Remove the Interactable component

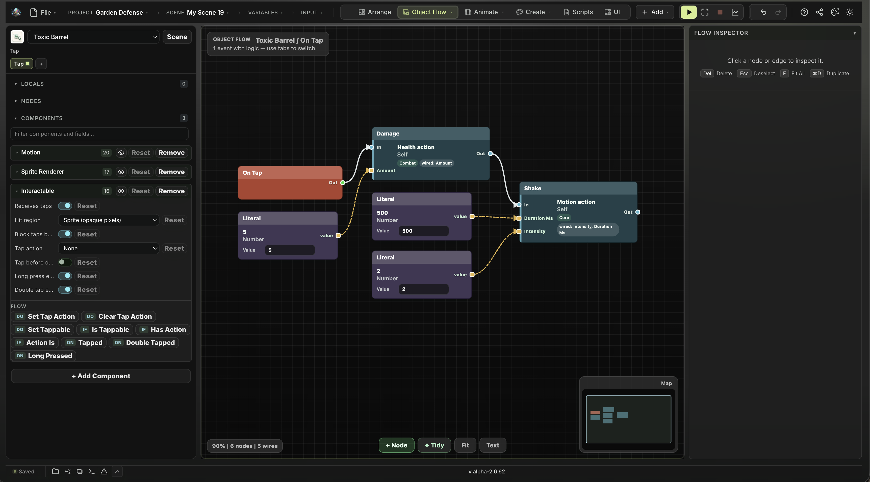tap(172, 191)
